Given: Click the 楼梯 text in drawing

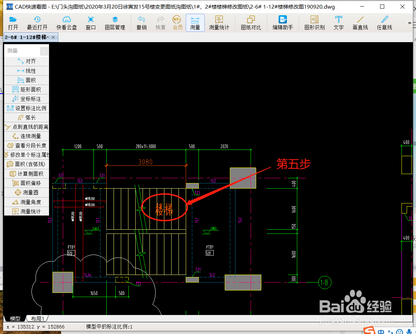Looking at the screenshot, I should [164, 209].
